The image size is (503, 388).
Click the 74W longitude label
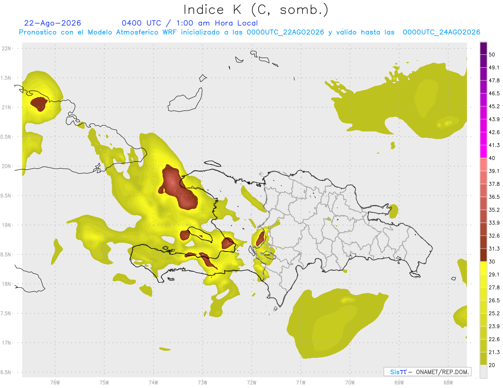(x=153, y=382)
